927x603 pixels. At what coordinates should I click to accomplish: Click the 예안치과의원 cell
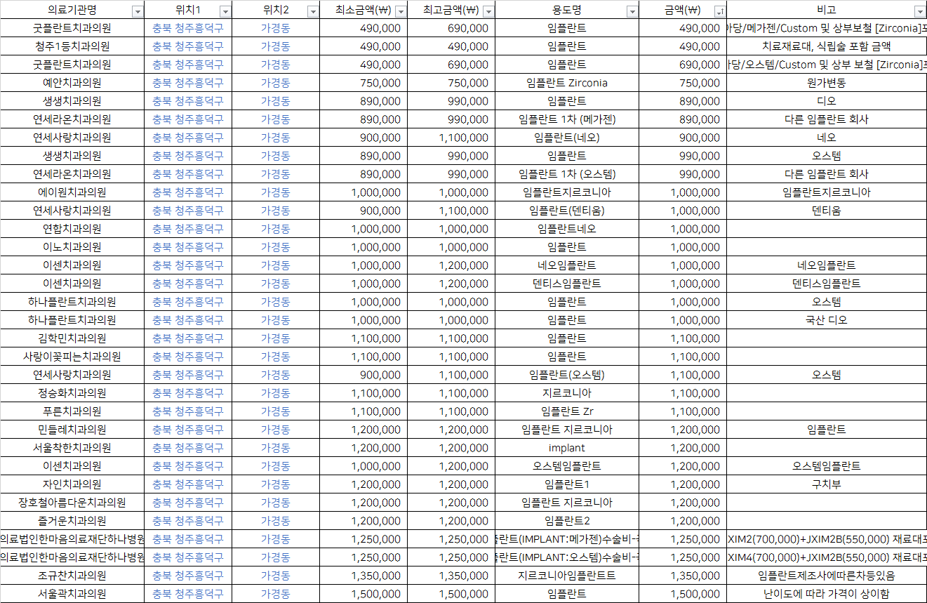coord(72,83)
